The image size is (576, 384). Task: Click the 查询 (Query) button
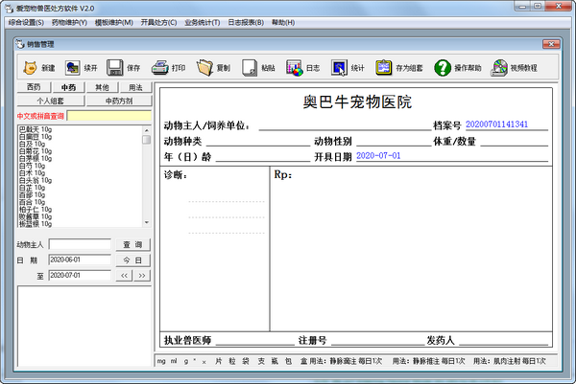click(x=132, y=245)
